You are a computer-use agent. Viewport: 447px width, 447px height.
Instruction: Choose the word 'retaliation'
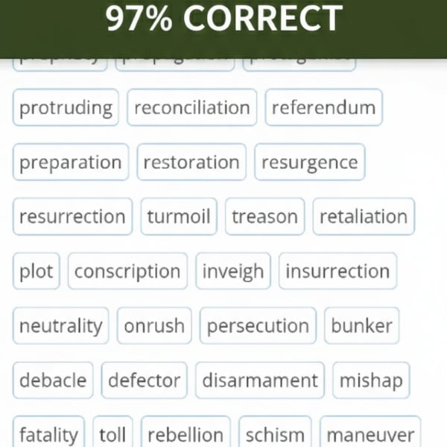pyautogui.click(x=364, y=217)
